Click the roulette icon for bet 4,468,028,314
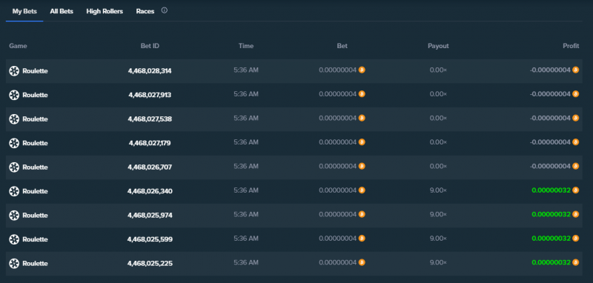The image size is (593, 283). click(14, 70)
